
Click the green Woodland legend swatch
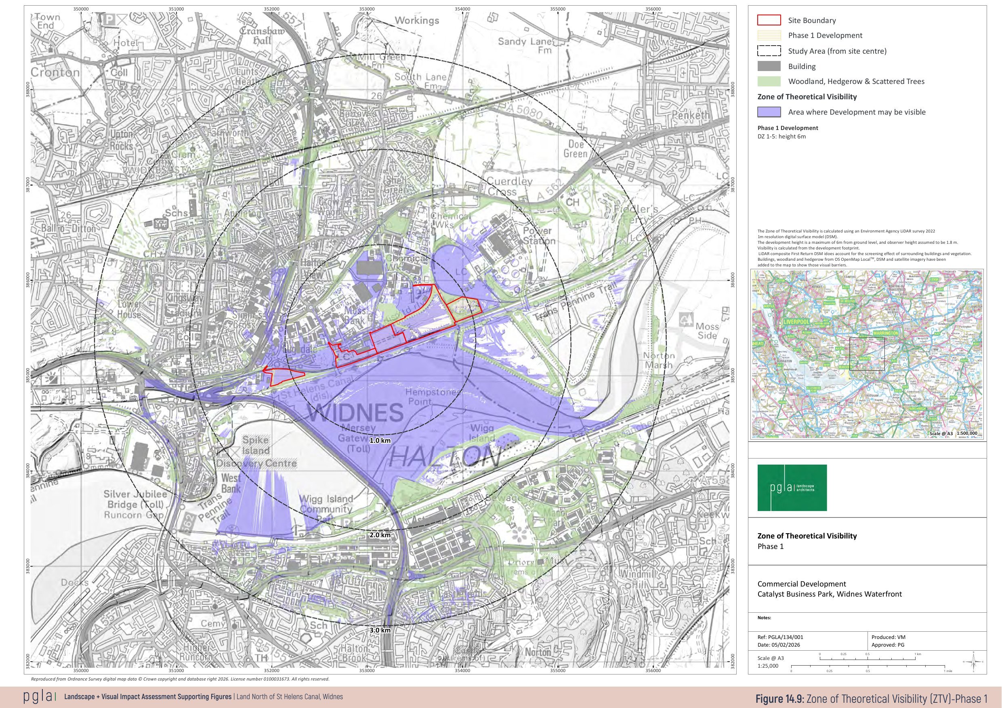click(x=769, y=81)
